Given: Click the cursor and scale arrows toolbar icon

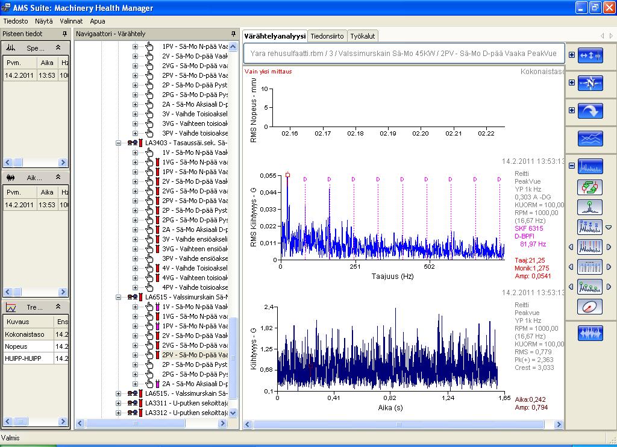Looking at the screenshot, I should [590, 55].
